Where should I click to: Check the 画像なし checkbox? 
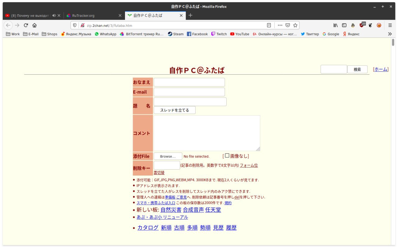(x=227, y=156)
